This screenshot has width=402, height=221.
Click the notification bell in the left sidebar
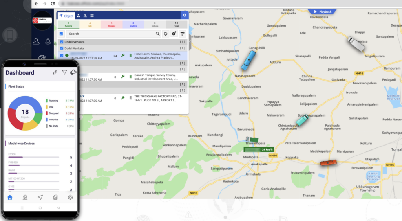coord(48,41)
